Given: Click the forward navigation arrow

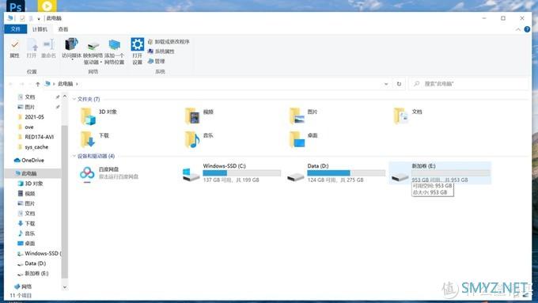Looking at the screenshot, I should click(x=21, y=84).
